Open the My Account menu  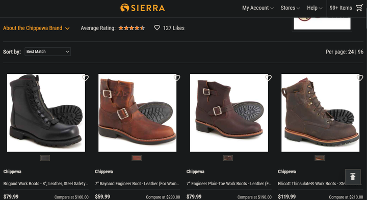[258, 8]
